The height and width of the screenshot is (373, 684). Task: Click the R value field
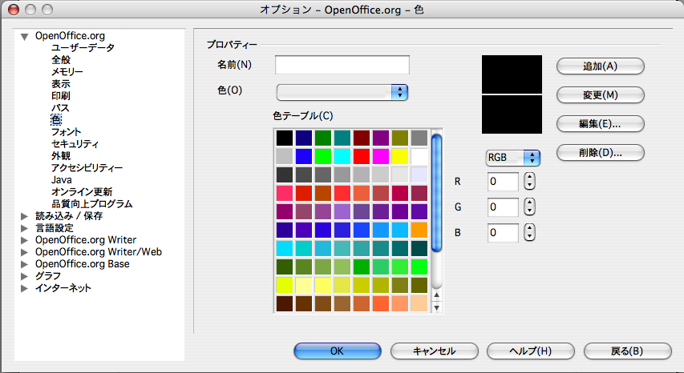point(503,182)
